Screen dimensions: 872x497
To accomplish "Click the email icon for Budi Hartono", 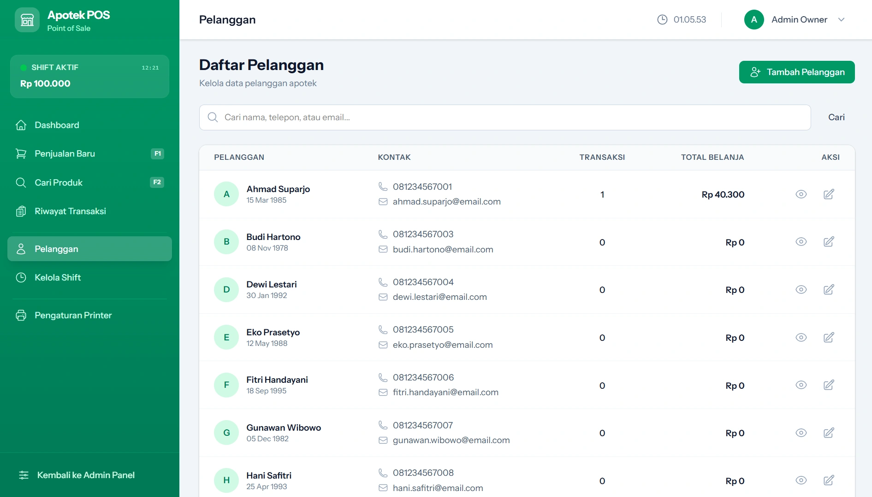I will tap(383, 249).
